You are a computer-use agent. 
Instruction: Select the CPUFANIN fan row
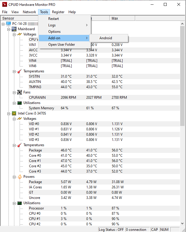pos(104,98)
